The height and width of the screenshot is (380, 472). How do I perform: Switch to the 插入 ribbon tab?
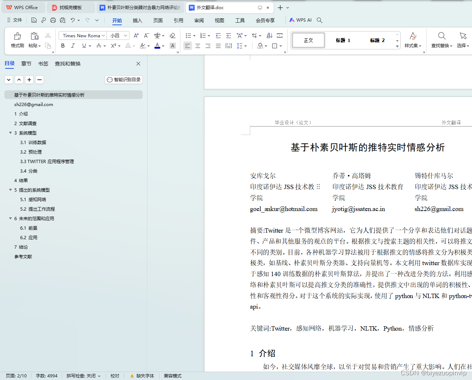pos(137,20)
